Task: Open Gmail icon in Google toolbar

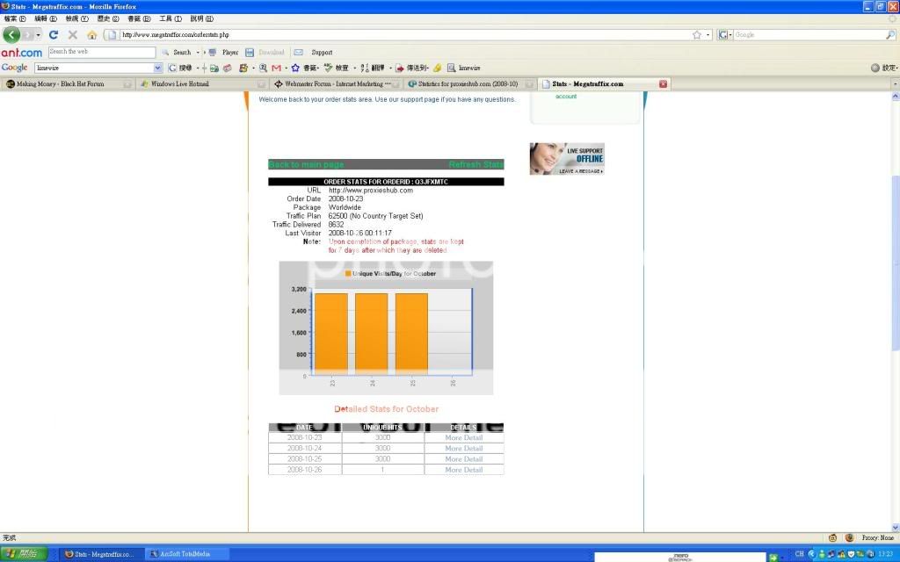Action: (276, 68)
